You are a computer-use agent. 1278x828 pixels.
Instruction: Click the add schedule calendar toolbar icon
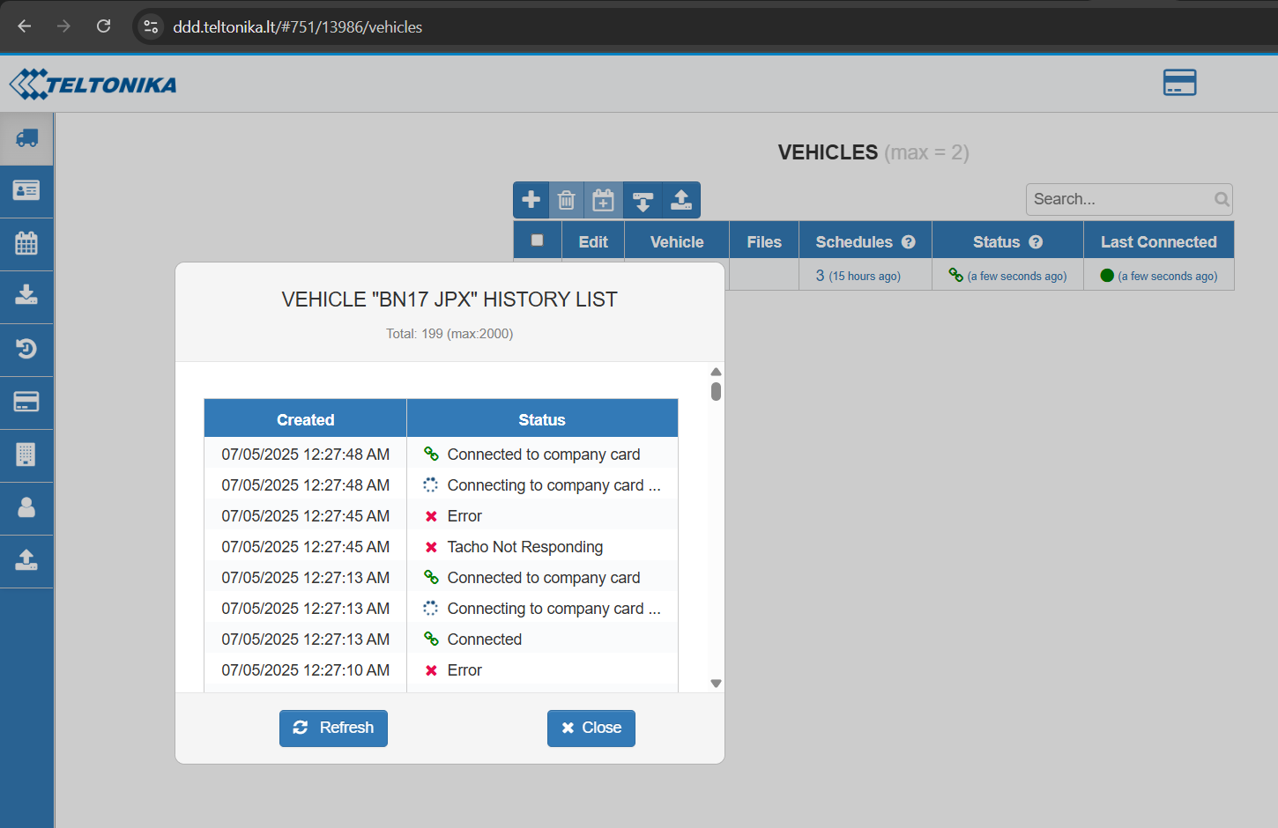(604, 200)
